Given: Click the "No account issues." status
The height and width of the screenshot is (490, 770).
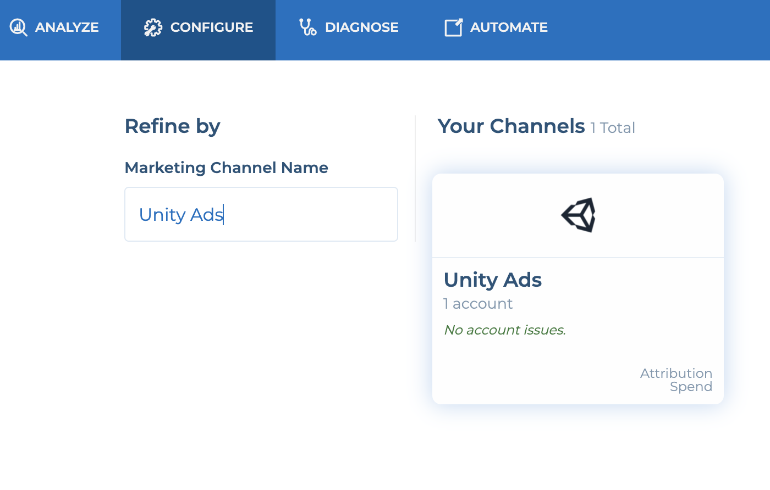Looking at the screenshot, I should click(x=505, y=330).
